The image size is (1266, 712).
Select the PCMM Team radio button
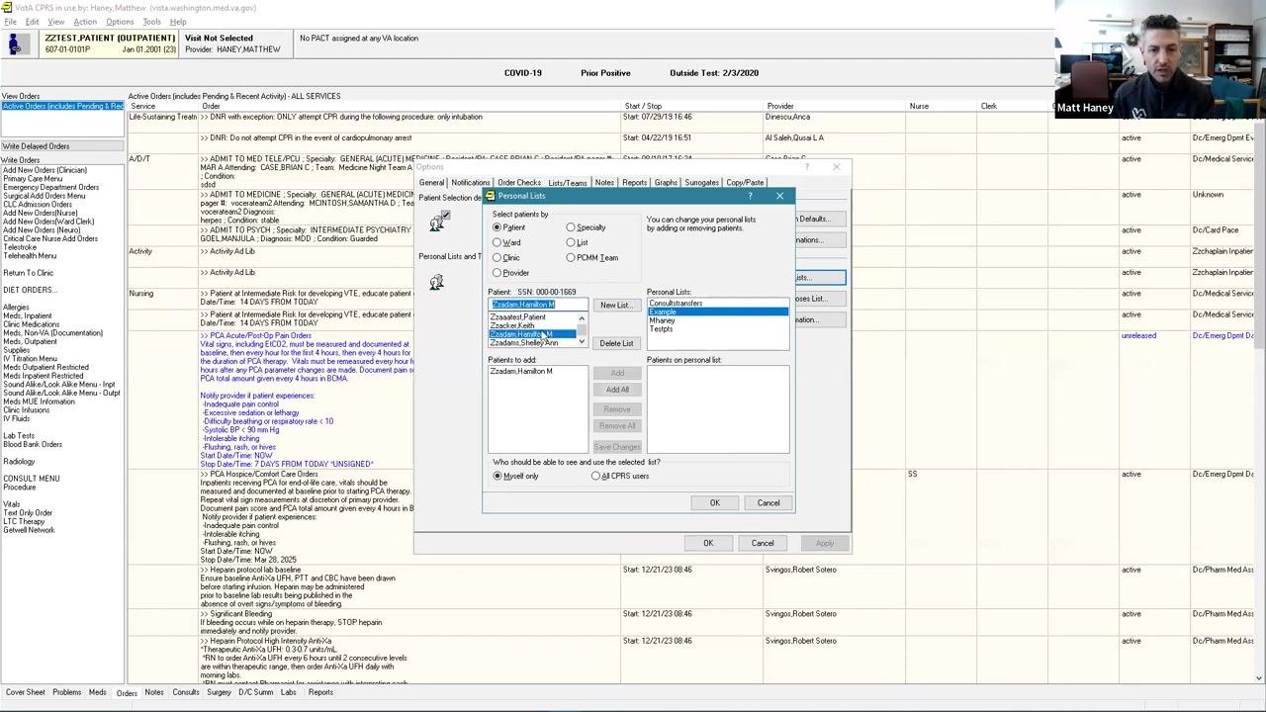click(x=571, y=257)
